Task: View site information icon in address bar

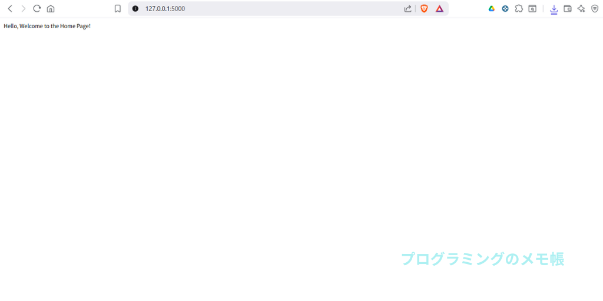Action: coord(135,8)
